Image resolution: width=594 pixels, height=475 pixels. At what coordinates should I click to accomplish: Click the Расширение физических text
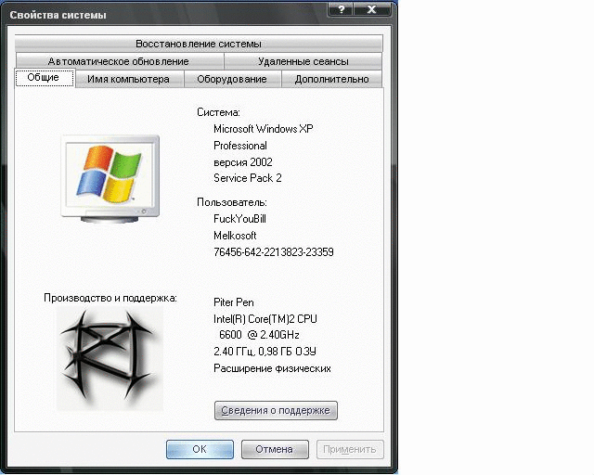pos(272,368)
